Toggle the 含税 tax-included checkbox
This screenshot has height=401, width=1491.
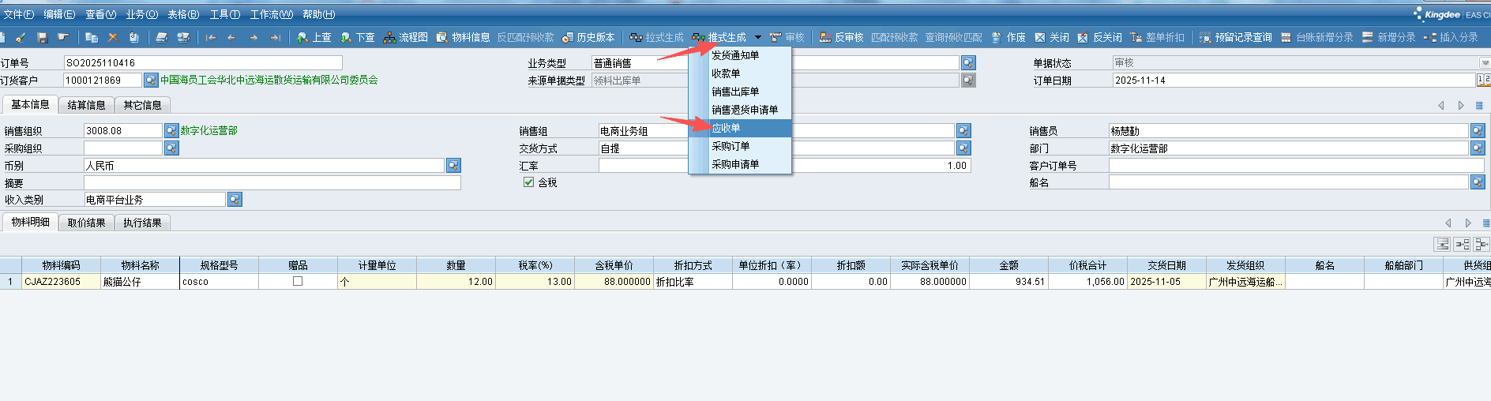point(528,182)
